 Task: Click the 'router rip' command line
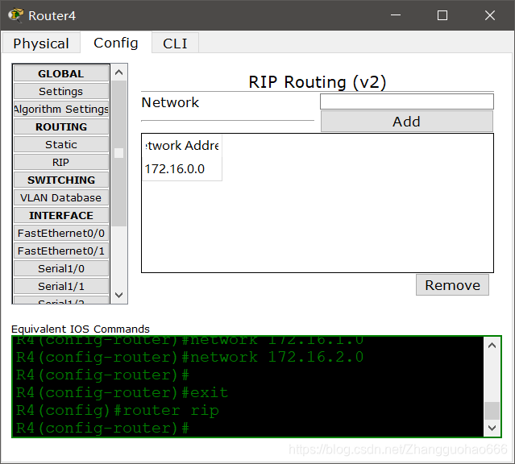point(117,411)
